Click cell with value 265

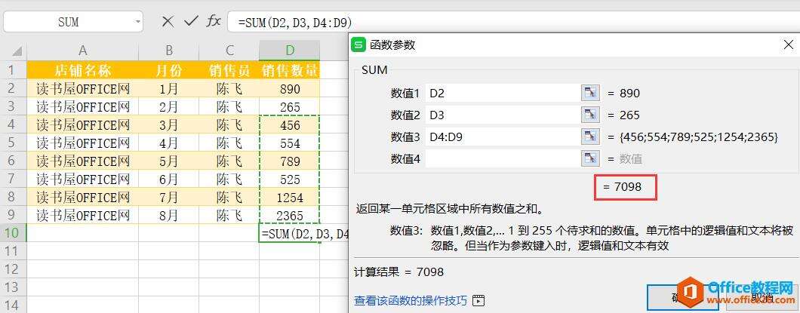[290, 106]
